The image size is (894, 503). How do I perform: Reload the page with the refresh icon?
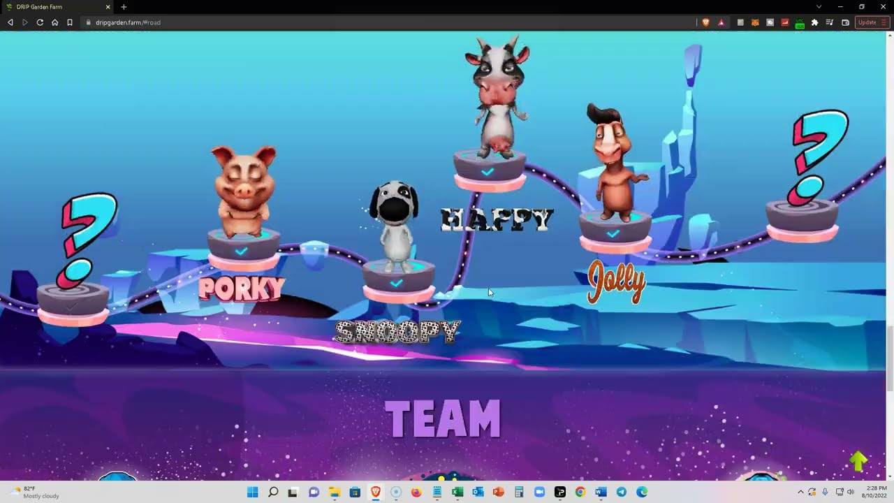pos(40,22)
